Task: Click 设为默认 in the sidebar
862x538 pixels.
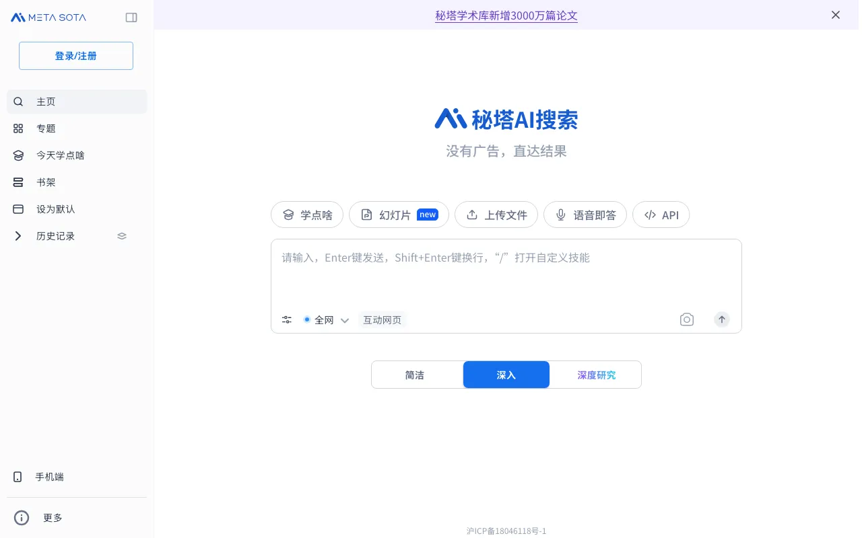Action: coord(77,209)
